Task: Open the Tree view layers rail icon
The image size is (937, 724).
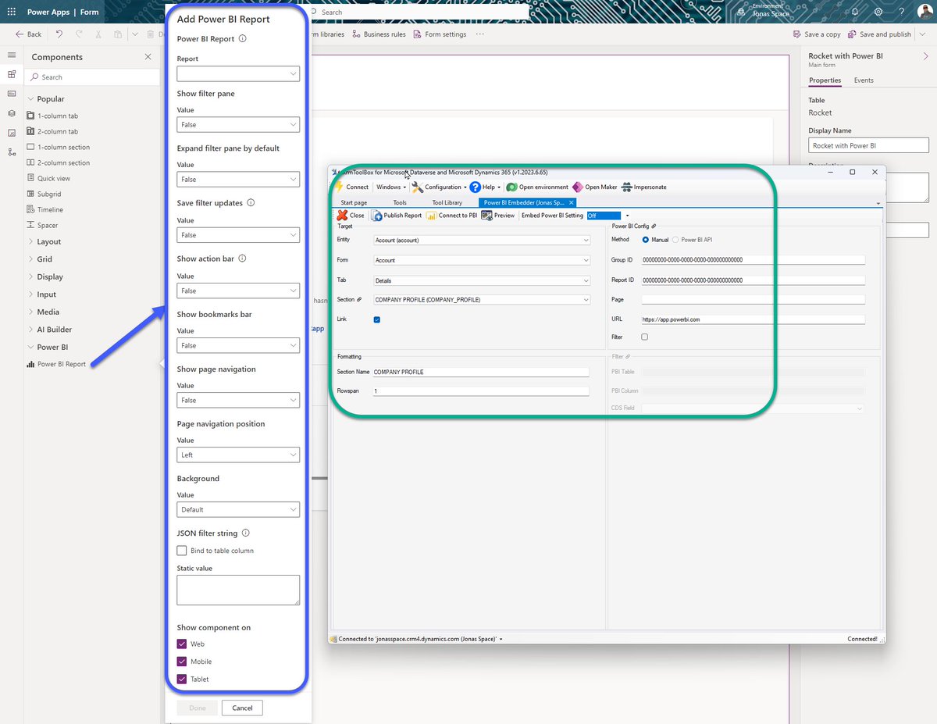Action: [12, 113]
